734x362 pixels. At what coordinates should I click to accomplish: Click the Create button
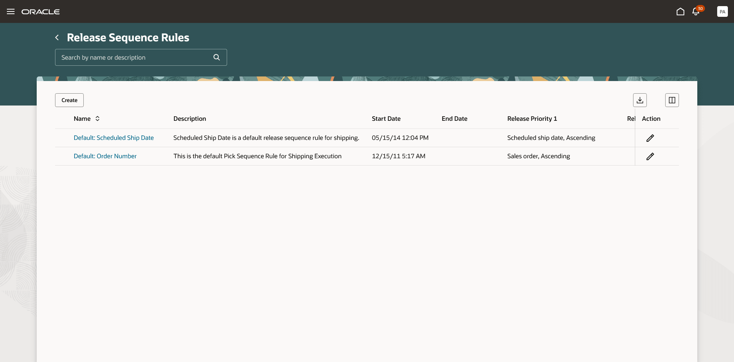69,100
